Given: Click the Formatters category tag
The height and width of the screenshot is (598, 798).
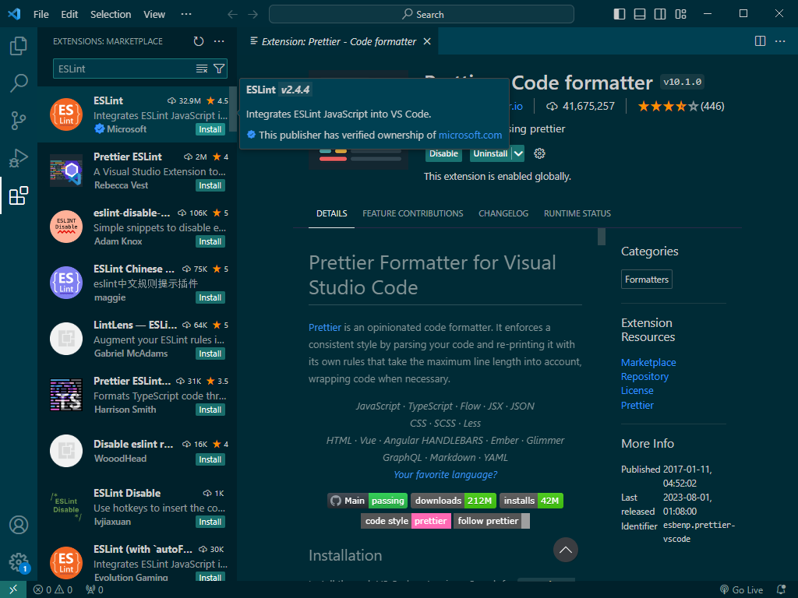Looking at the screenshot, I should [646, 280].
